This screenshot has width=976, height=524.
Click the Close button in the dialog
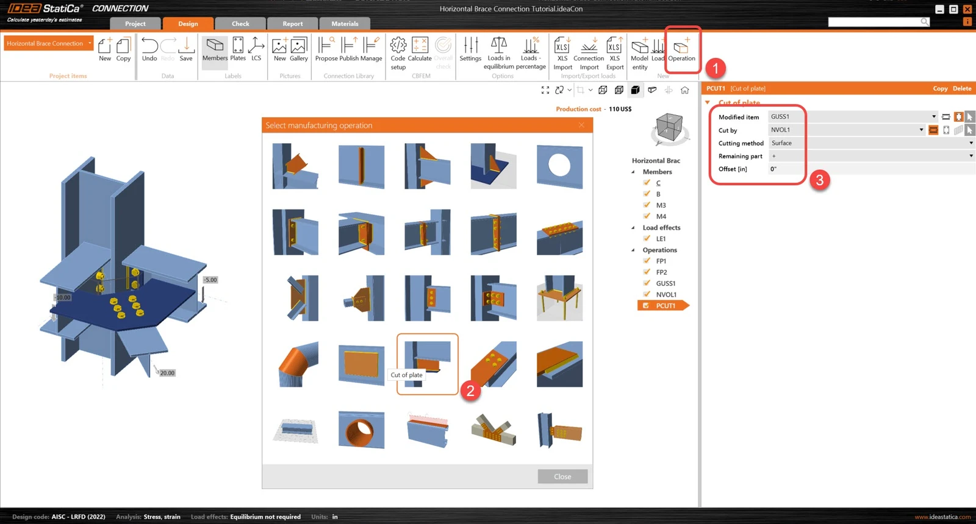(x=562, y=476)
